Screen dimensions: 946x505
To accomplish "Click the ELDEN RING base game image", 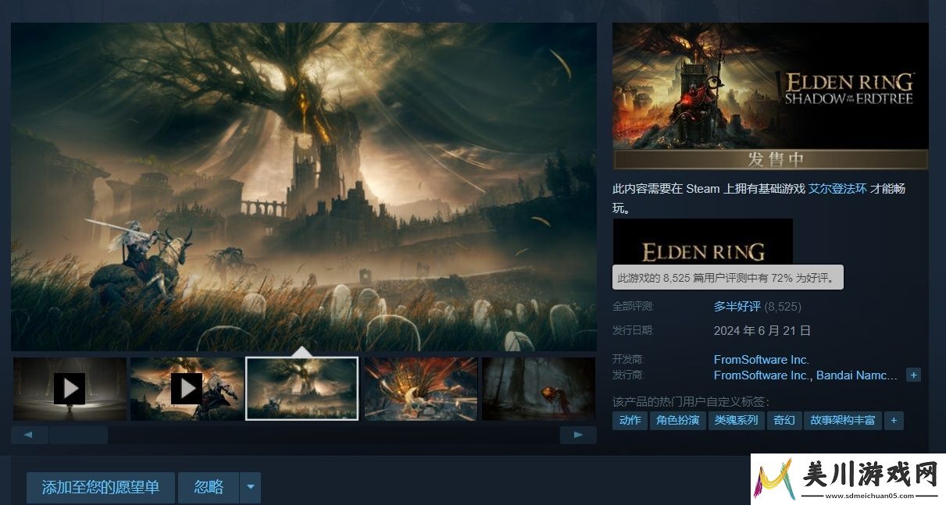I will [x=703, y=242].
